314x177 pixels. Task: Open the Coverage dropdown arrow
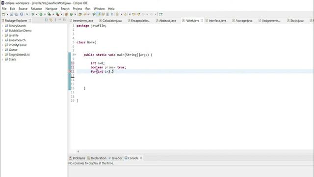point(53,14)
